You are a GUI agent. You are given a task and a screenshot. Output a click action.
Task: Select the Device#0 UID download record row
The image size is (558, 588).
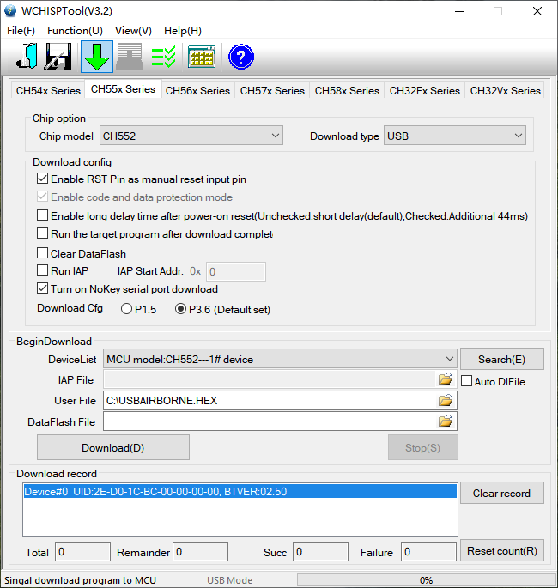click(x=240, y=491)
